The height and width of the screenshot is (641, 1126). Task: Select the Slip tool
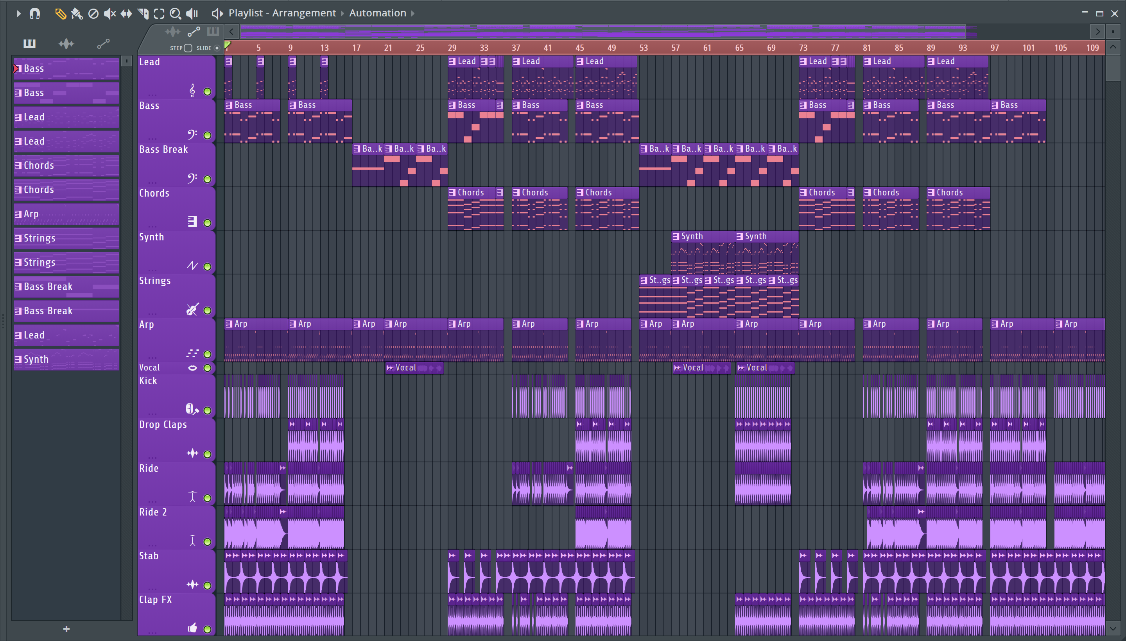[126, 14]
